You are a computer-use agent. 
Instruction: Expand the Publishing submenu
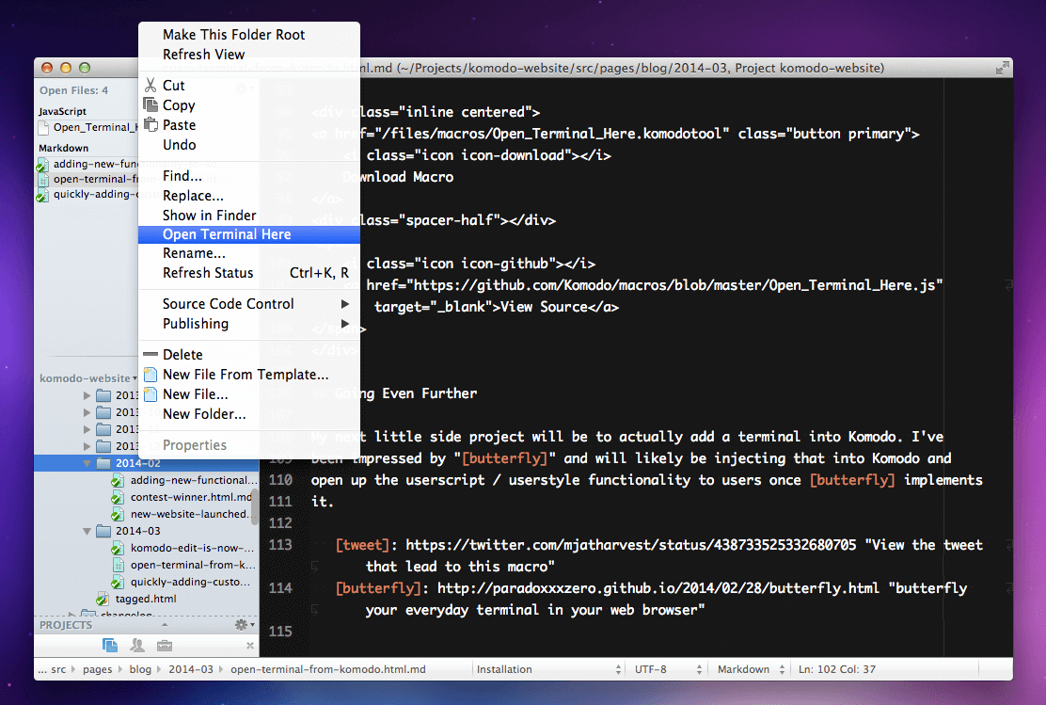pyautogui.click(x=249, y=324)
